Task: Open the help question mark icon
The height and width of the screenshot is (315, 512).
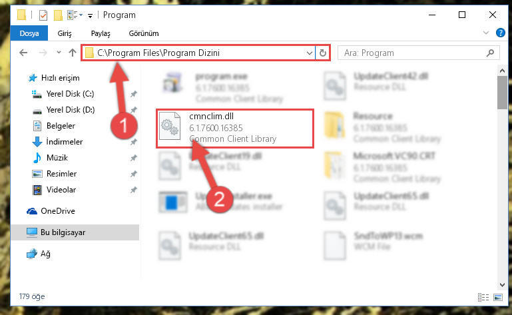Action: tap(500, 33)
